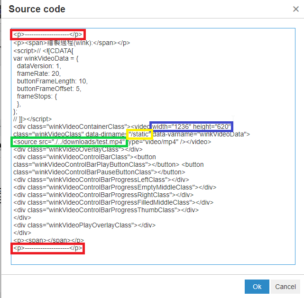Confirm changes with the Ok button
Screen dimensions: 304x298
click(x=257, y=287)
